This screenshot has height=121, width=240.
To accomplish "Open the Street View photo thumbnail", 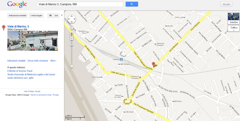I will pyautogui.click(x=33, y=41).
